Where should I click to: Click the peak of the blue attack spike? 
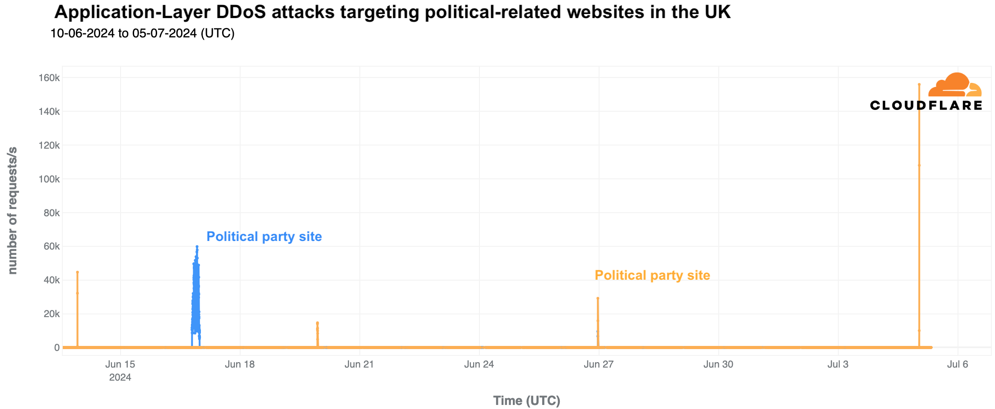(x=197, y=247)
